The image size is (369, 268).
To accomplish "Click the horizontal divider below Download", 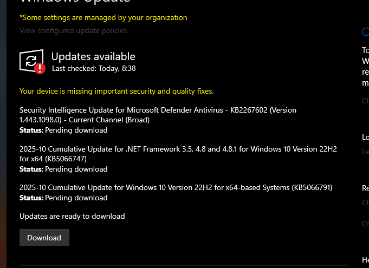I will (x=184, y=266).
